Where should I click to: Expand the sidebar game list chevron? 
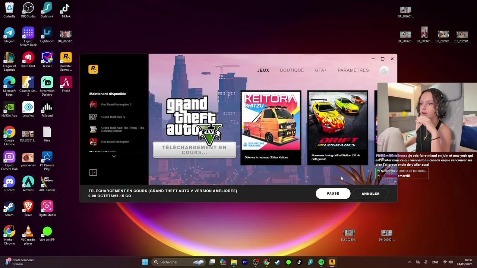pos(114,156)
